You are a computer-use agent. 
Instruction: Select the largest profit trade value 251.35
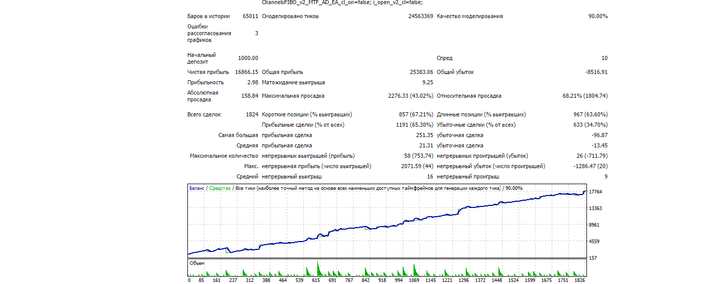[x=424, y=135]
